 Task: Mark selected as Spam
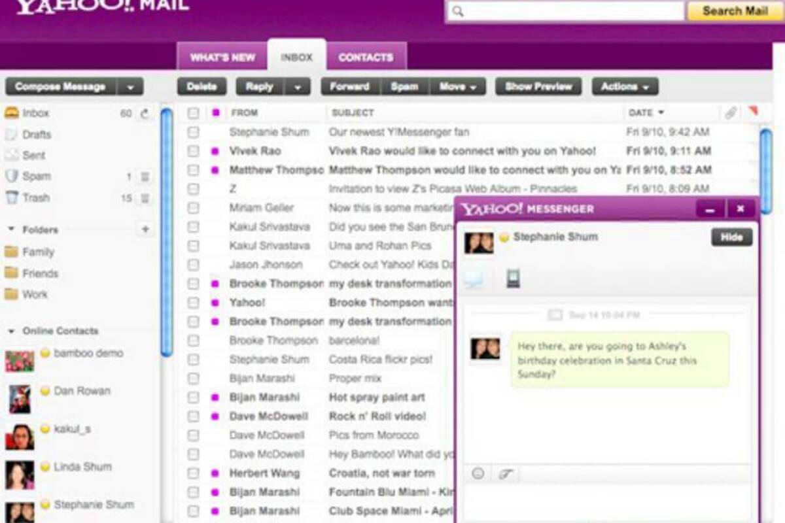(404, 86)
